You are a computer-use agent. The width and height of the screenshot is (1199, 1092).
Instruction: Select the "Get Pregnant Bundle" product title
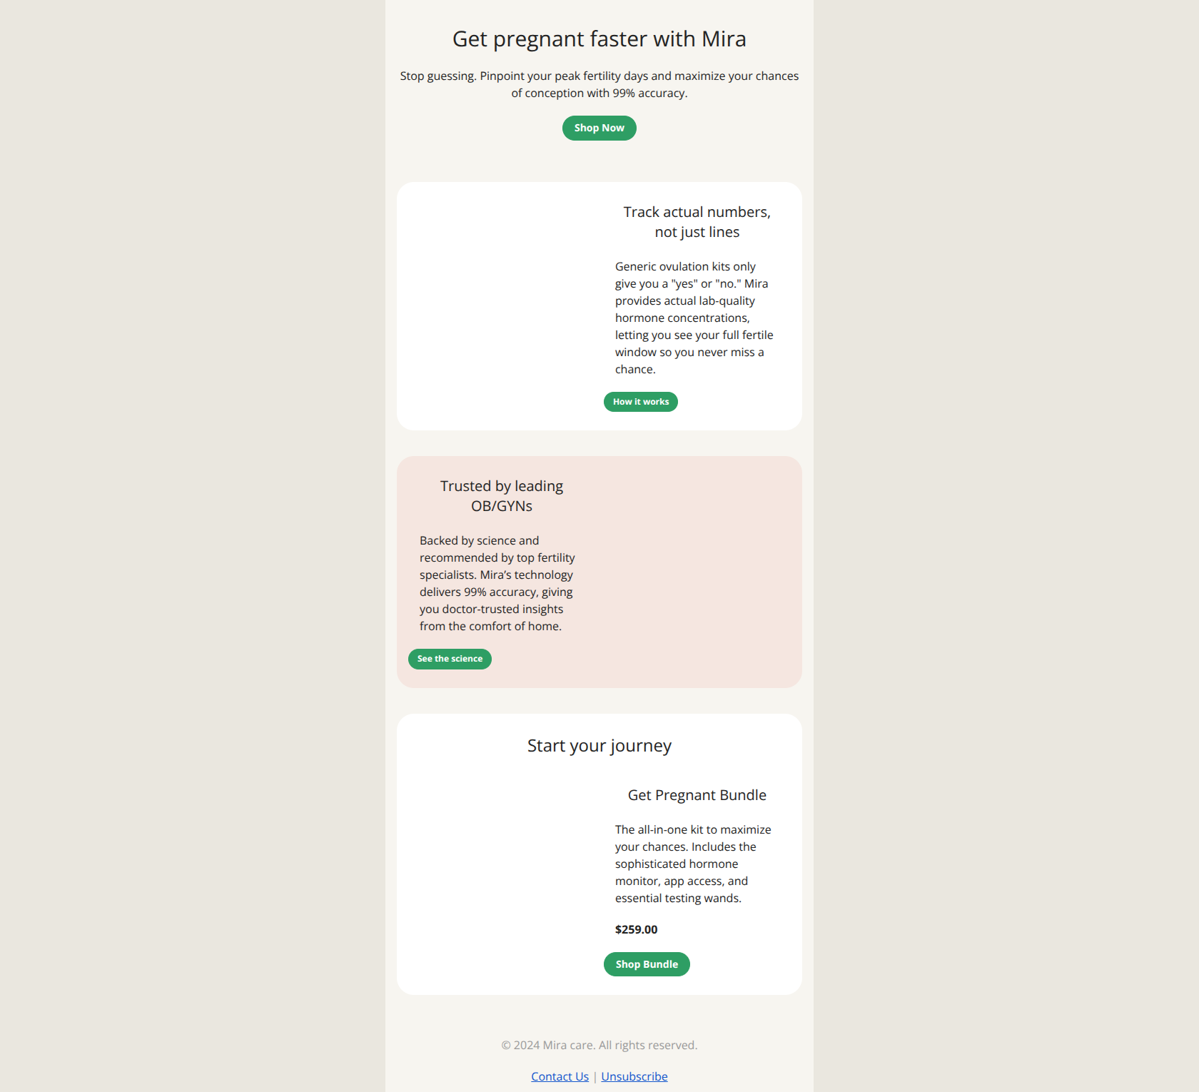697,795
